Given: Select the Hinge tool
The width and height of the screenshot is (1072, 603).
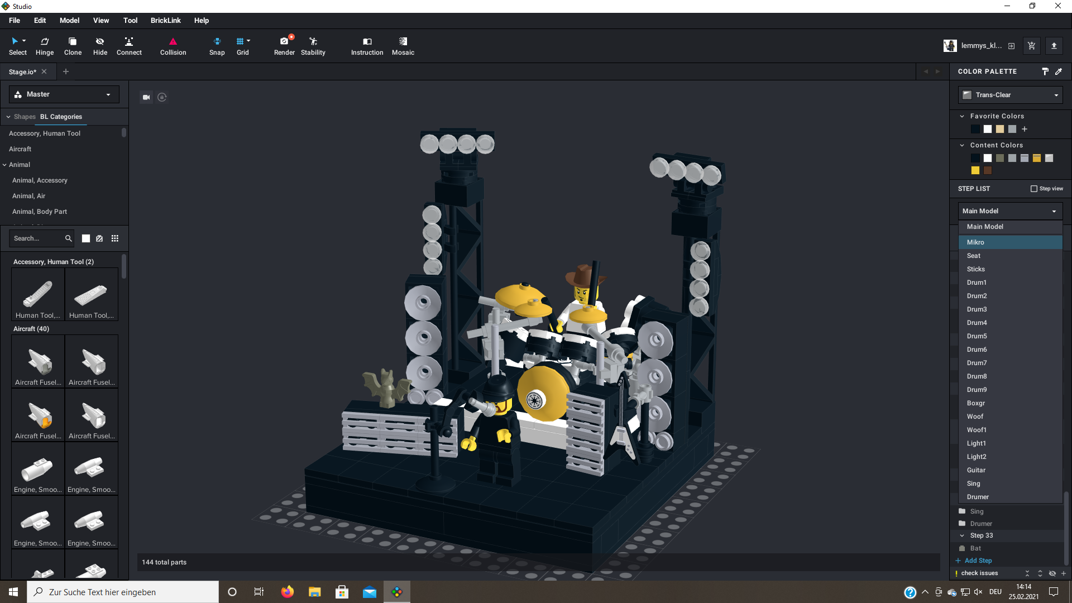Looking at the screenshot, I should click(x=45, y=45).
